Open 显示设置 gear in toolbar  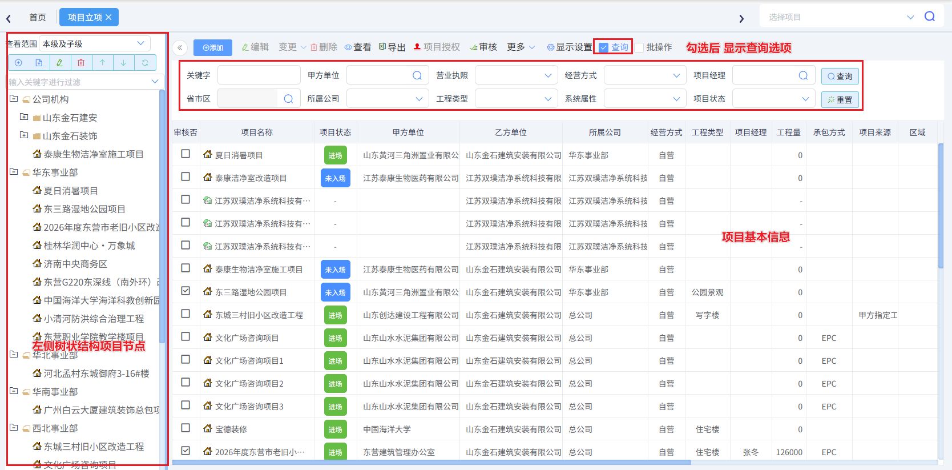pyautogui.click(x=570, y=47)
